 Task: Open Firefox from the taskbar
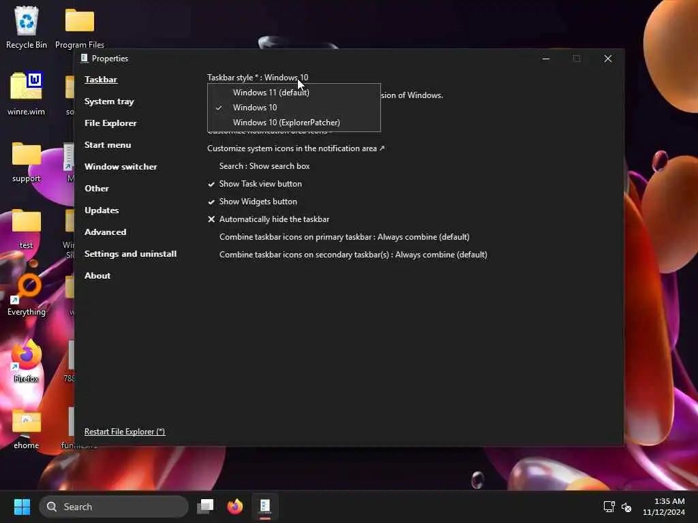point(234,507)
